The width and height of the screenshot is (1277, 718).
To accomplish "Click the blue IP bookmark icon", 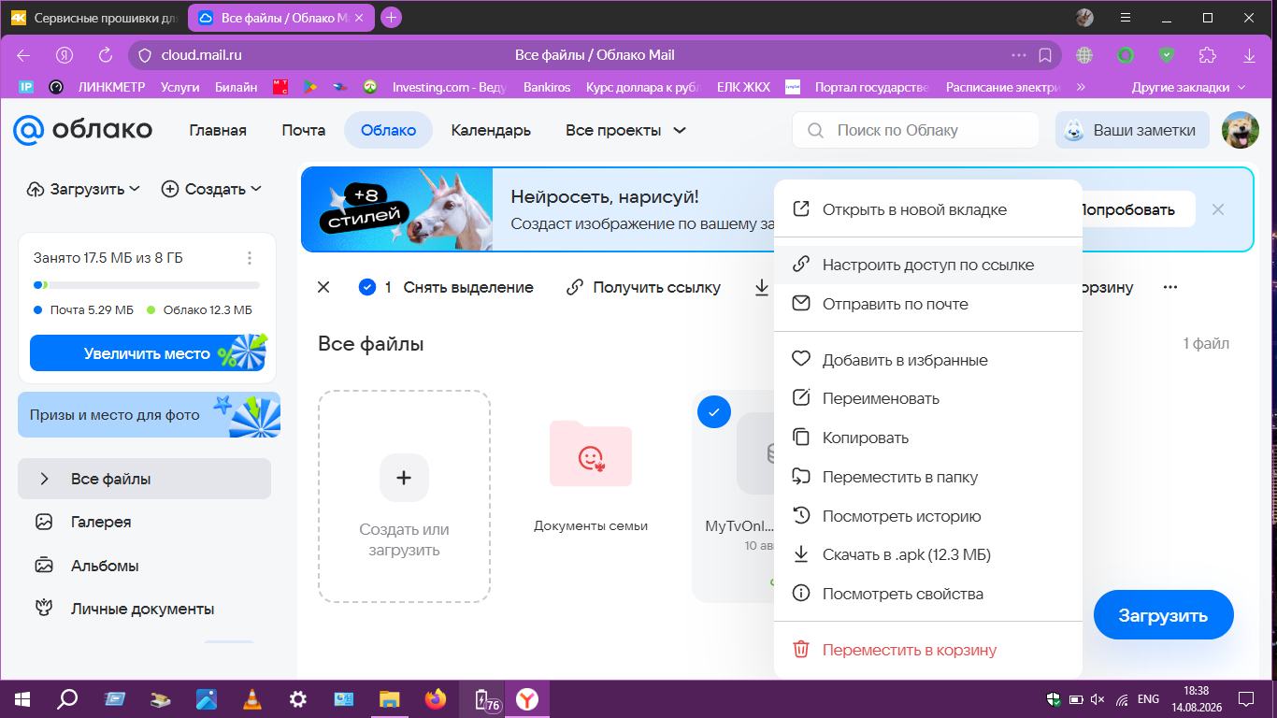I will click(x=26, y=87).
